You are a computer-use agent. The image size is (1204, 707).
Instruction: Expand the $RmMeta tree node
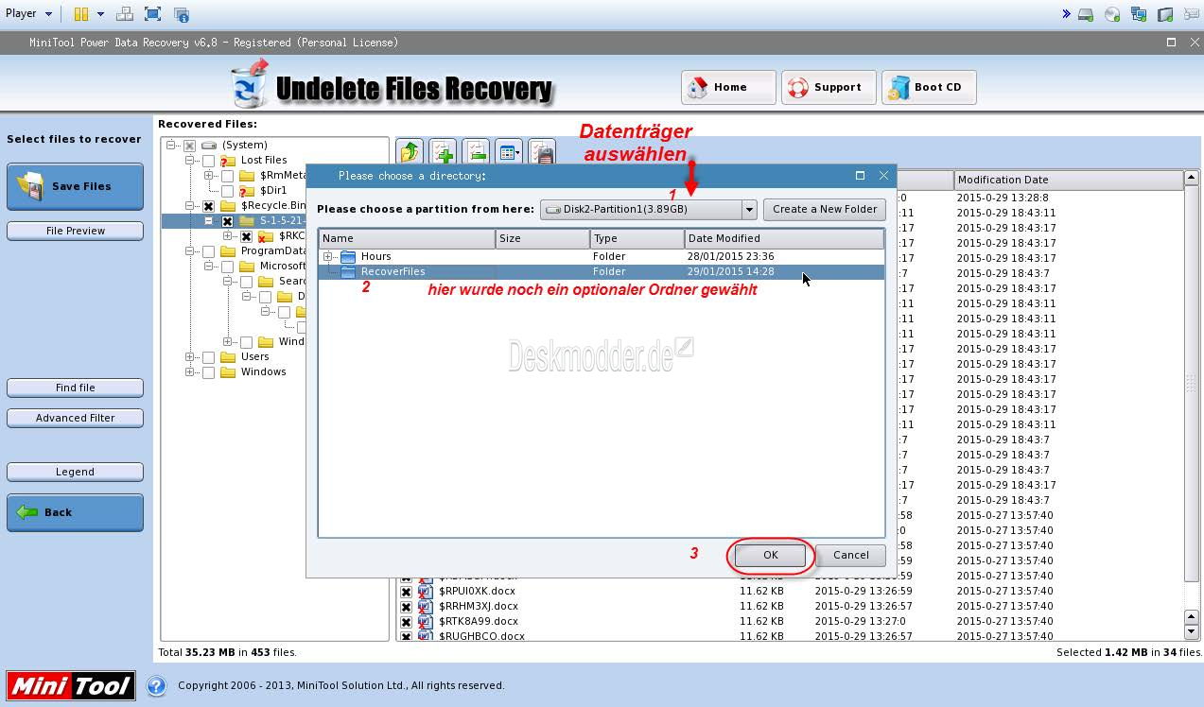click(209, 176)
